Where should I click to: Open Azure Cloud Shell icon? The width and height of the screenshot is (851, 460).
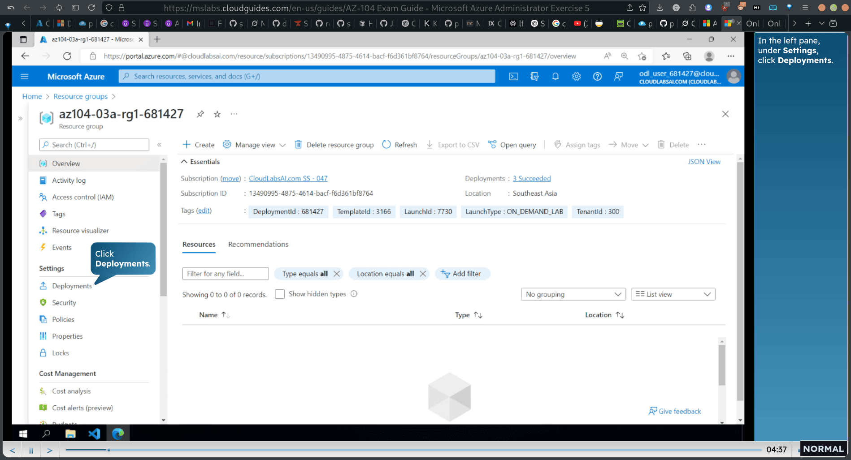click(513, 77)
